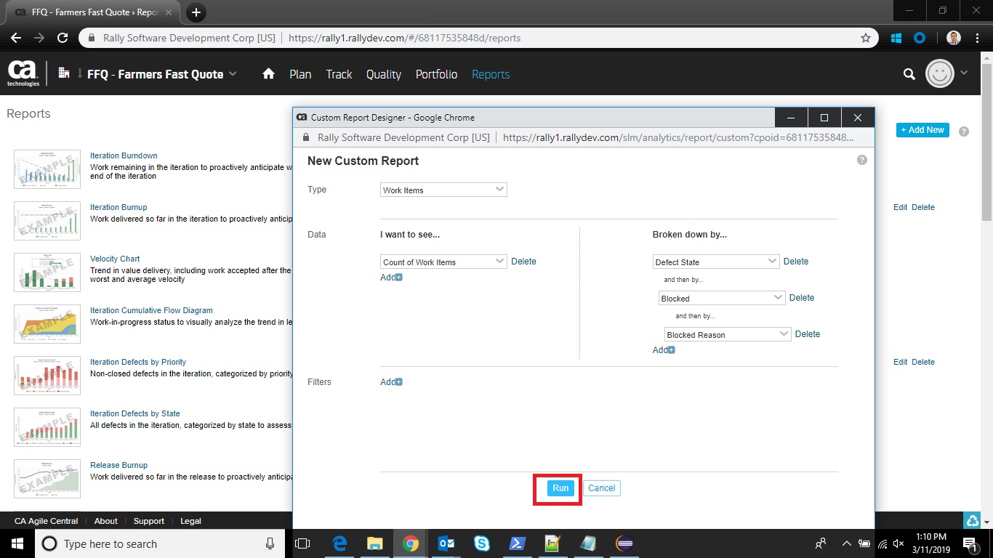The height and width of the screenshot is (558, 993).
Task: Open File Explorer from the taskbar
Action: pyautogui.click(x=374, y=543)
